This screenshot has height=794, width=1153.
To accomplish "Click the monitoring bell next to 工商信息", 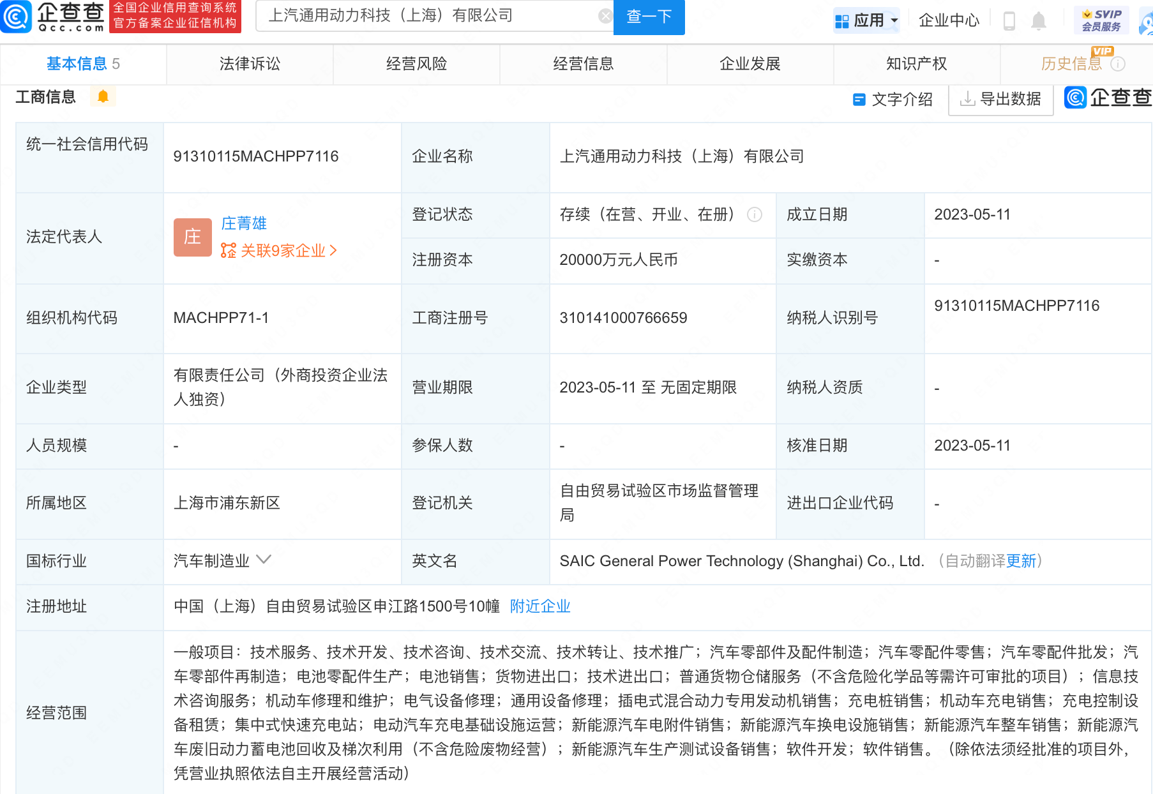I will tap(103, 96).
